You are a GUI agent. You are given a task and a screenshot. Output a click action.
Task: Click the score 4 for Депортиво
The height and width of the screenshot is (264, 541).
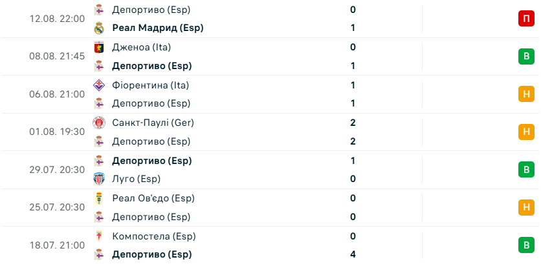click(x=353, y=255)
